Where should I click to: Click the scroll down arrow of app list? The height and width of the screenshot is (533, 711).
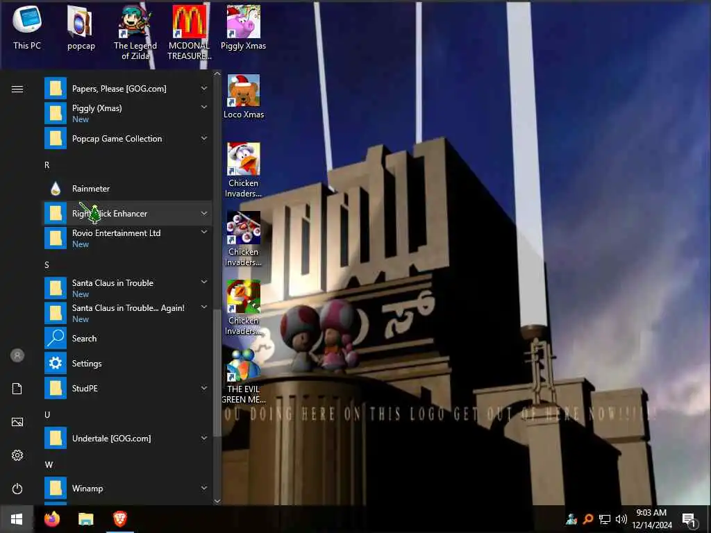point(217,501)
